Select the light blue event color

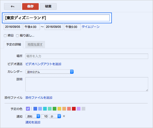[x=40, y=109]
